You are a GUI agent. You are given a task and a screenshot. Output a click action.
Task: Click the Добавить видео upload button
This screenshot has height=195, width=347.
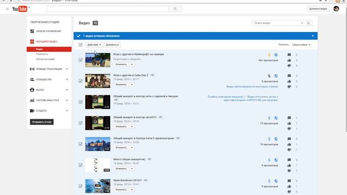[x=318, y=9]
